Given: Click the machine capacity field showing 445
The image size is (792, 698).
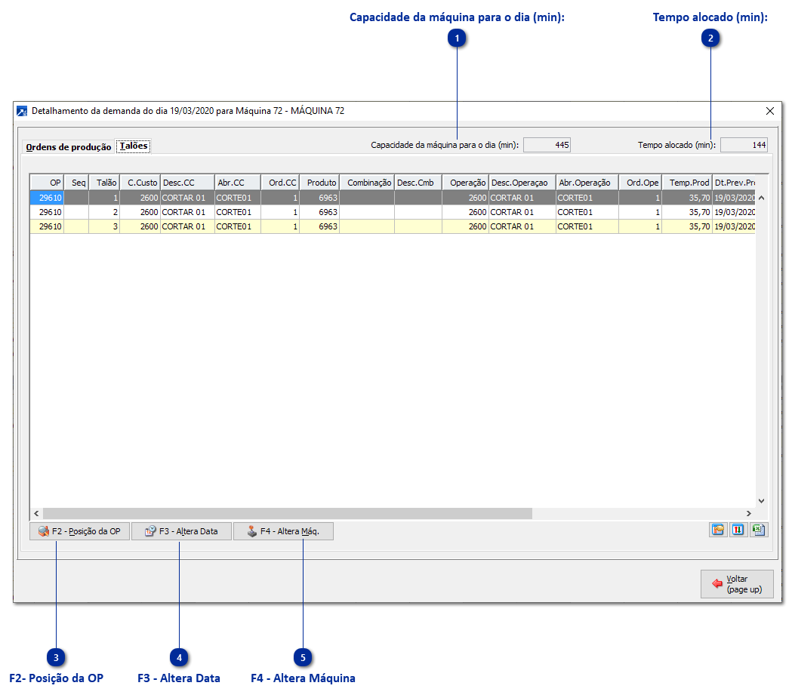Looking at the screenshot, I should click(547, 145).
